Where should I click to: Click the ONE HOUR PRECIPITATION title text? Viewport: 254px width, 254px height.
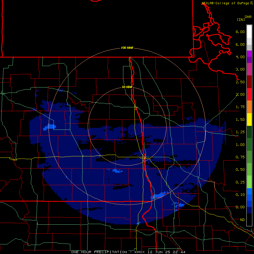(99, 252)
